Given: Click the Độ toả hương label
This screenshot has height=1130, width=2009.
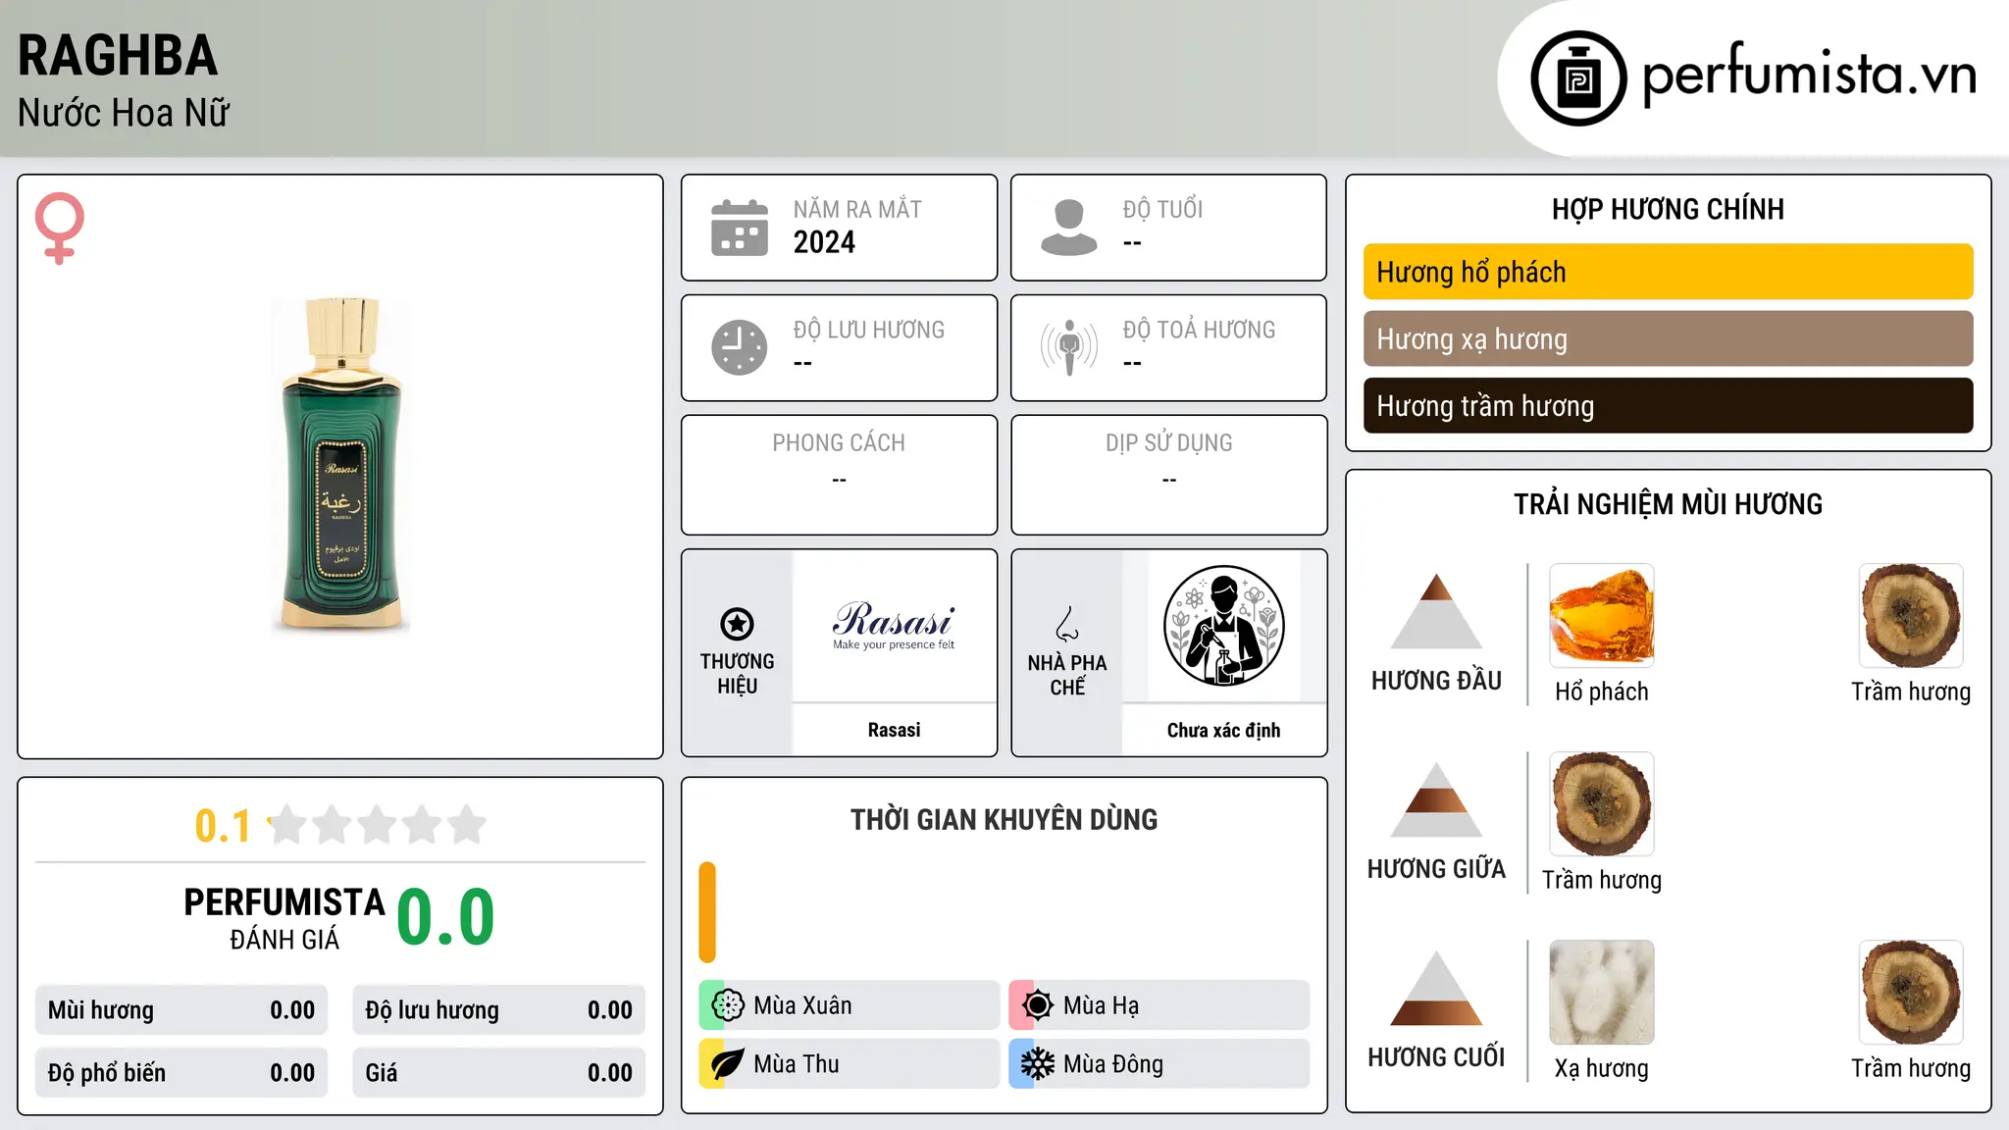Looking at the screenshot, I should pyautogui.click(x=1199, y=330).
